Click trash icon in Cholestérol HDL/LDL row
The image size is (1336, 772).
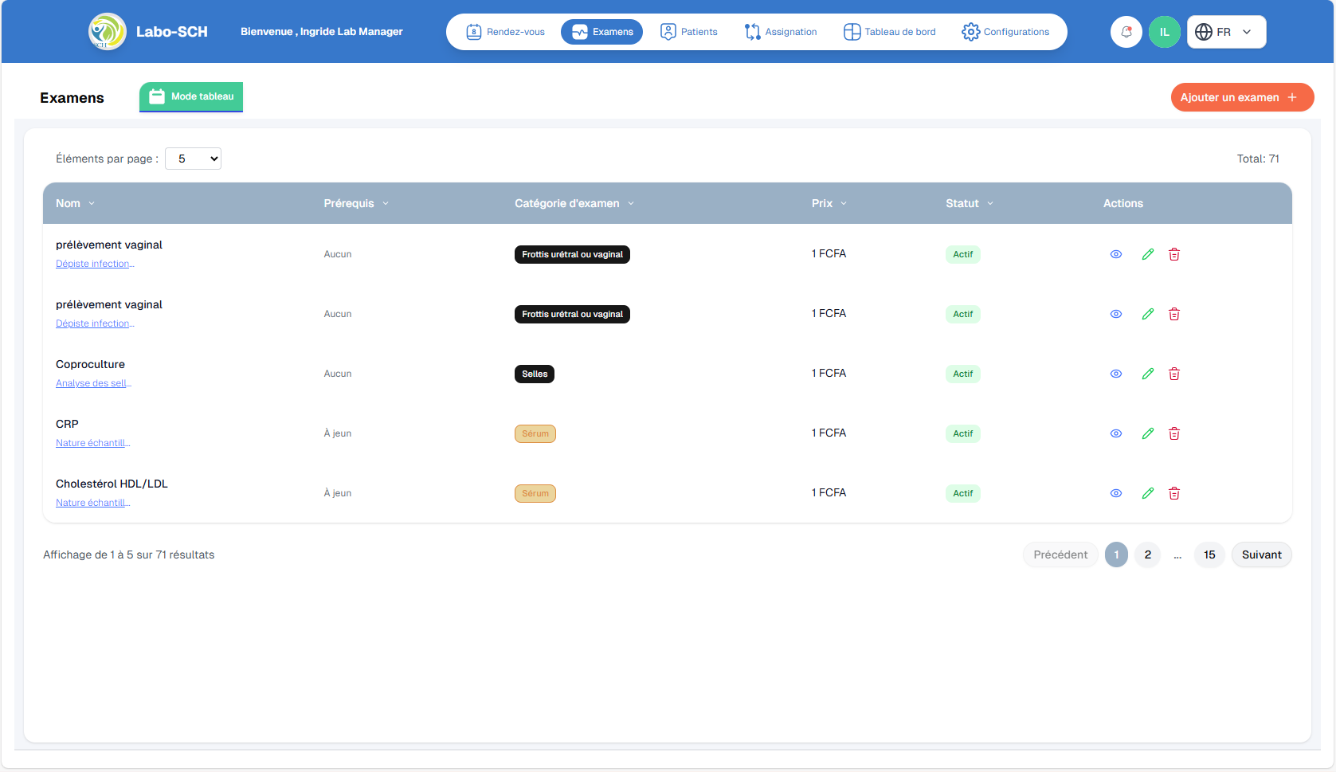pyautogui.click(x=1173, y=493)
